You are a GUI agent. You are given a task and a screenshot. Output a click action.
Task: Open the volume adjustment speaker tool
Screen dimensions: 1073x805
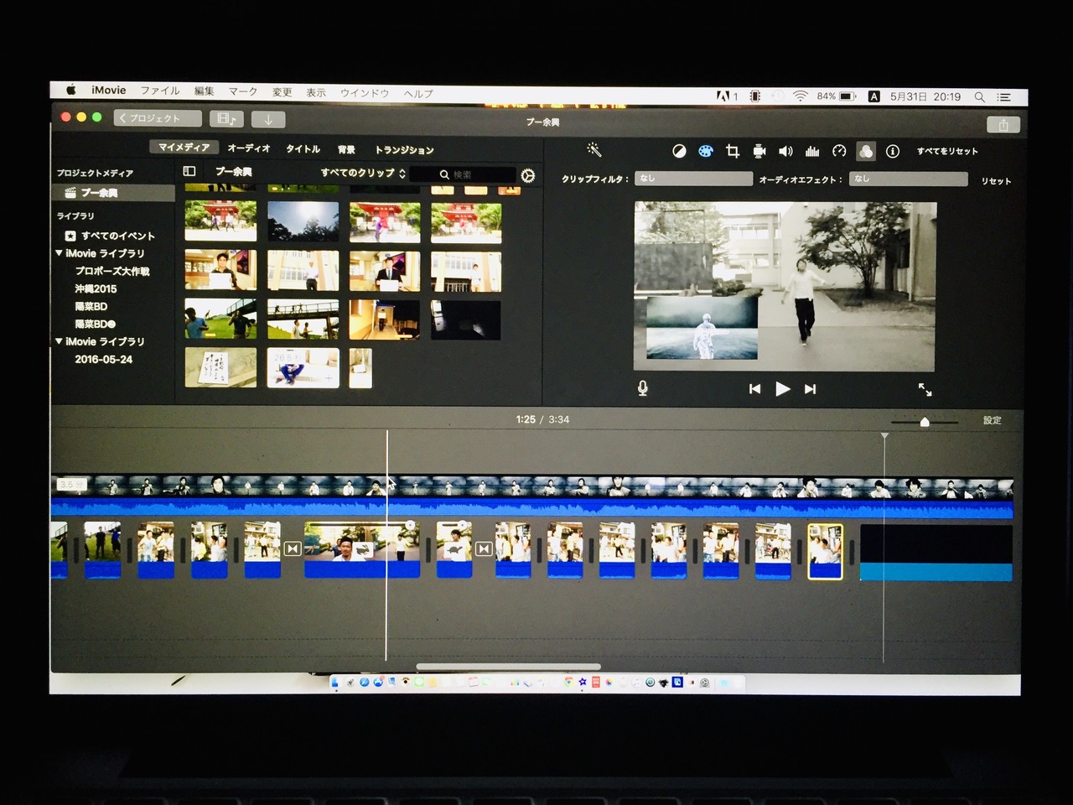coord(785,151)
